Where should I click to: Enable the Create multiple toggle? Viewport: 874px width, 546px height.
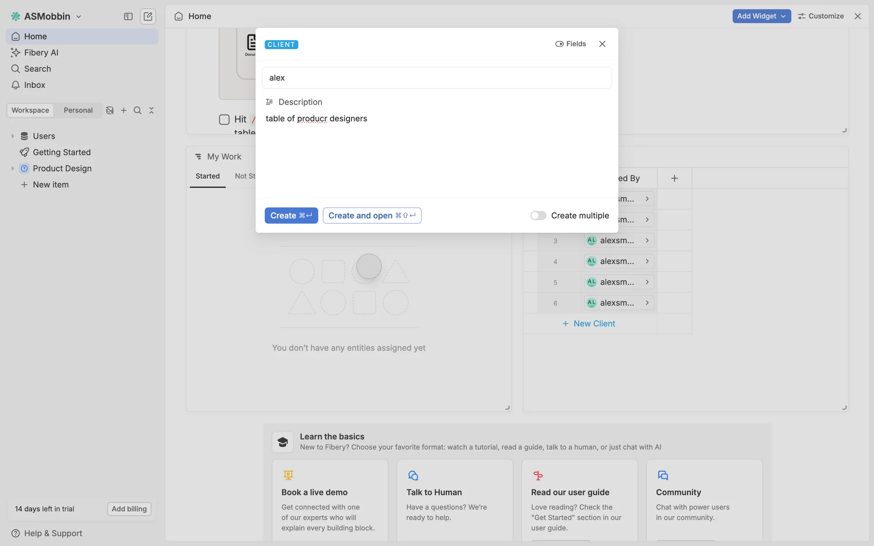(538, 216)
